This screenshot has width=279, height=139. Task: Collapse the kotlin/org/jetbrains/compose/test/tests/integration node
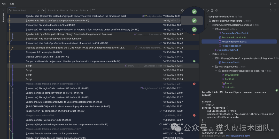213,58
